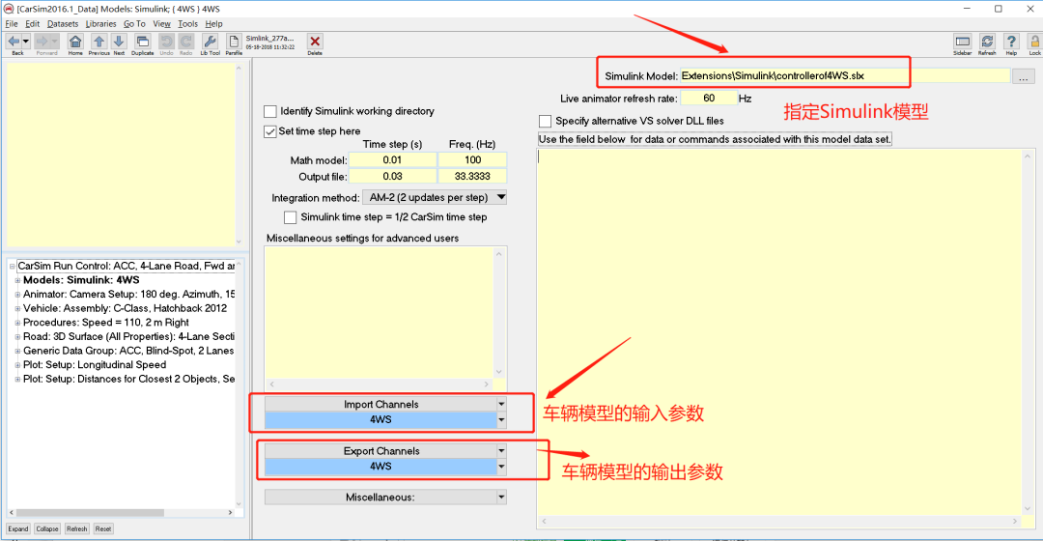Enable Simulink time step half CarSim step

(290, 217)
